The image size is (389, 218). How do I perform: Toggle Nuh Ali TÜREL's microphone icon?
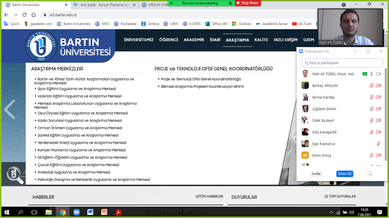click(372, 74)
